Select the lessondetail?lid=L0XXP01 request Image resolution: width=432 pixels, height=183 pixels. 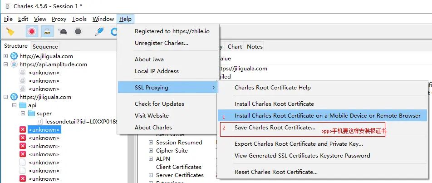[x=81, y=122]
